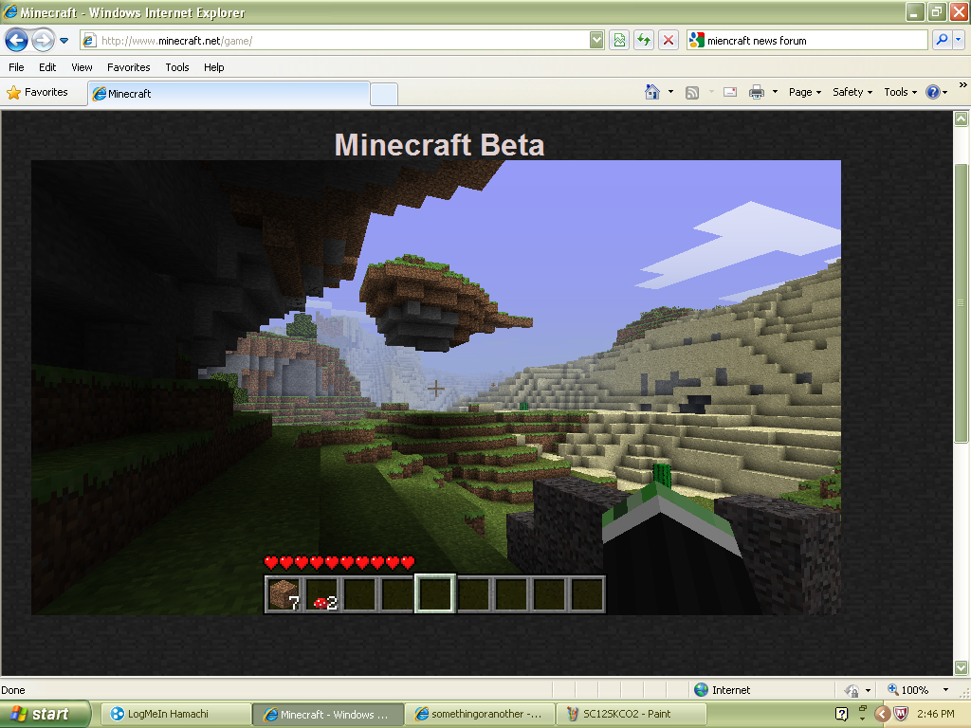Open the recent pages dropdown arrow
Screen dimensions: 971x728
[x=64, y=41]
